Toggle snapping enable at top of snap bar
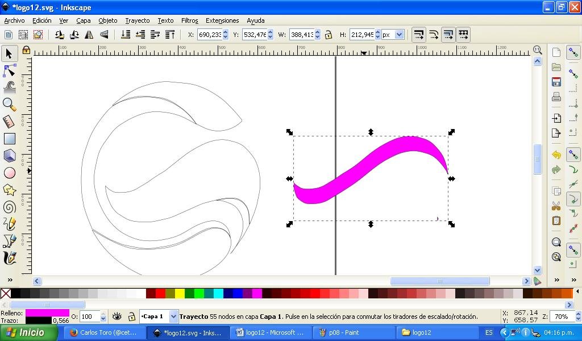The image size is (582, 341). [x=573, y=53]
